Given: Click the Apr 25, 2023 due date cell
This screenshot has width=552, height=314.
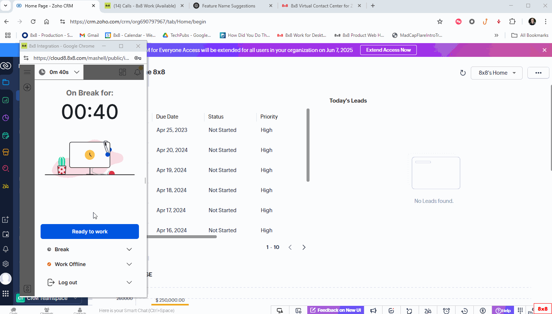Looking at the screenshot, I should (x=172, y=130).
